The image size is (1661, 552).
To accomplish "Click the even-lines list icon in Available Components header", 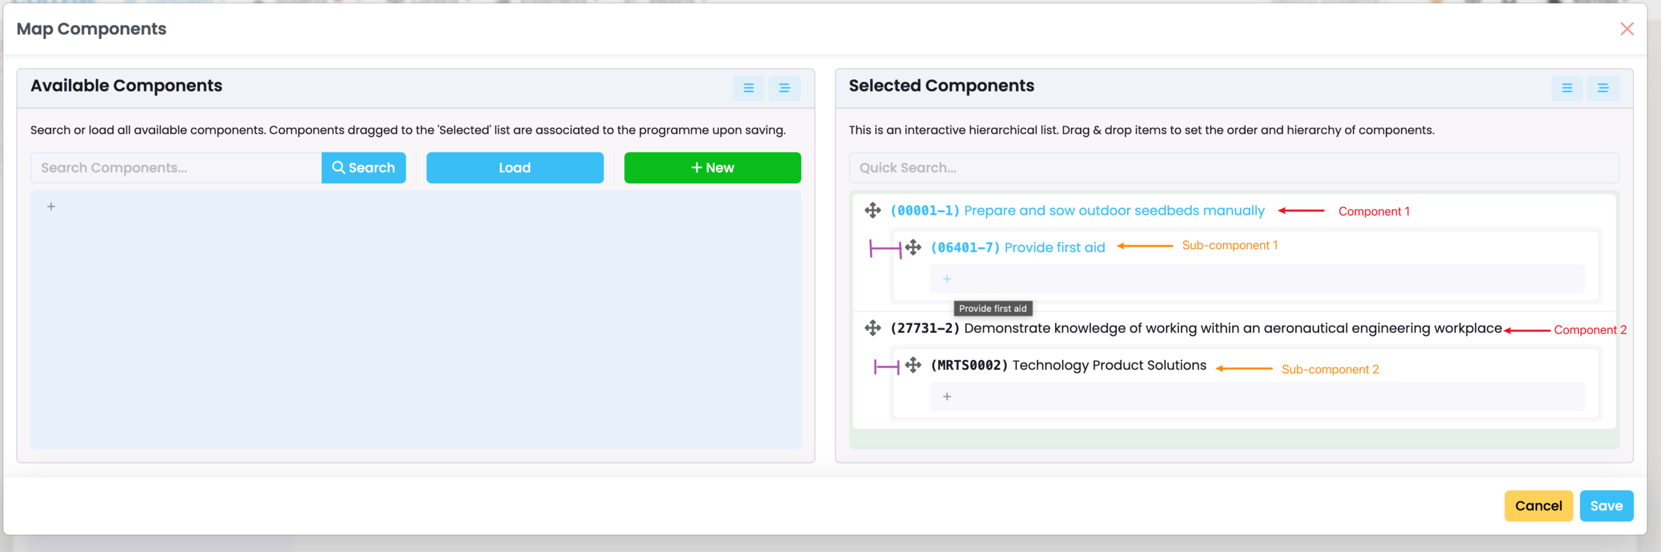I will pyautogui.click(x=748, y=88).
